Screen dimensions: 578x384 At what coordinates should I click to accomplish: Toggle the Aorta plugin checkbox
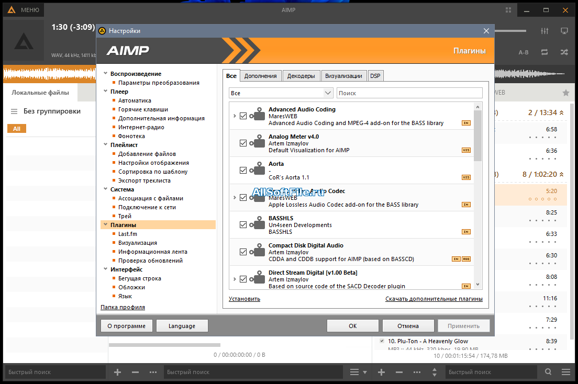tap(243, 170)
